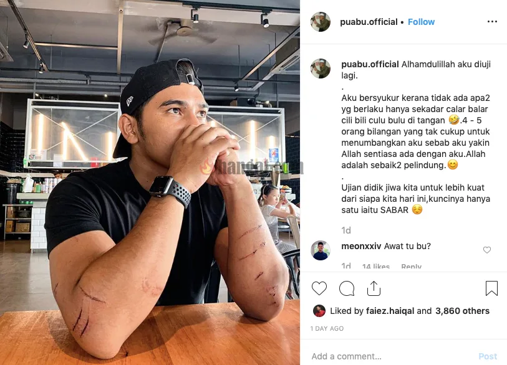Screen dimensions: 507x365
Task: Follow puabu.official
Action: click(421, 22)
